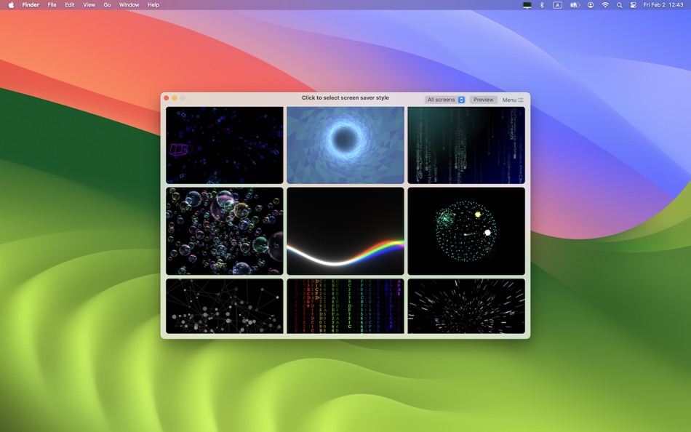Viewport: 691px width, 432px height.
Task: Open the Finder menu
Action: coord(31,5)
